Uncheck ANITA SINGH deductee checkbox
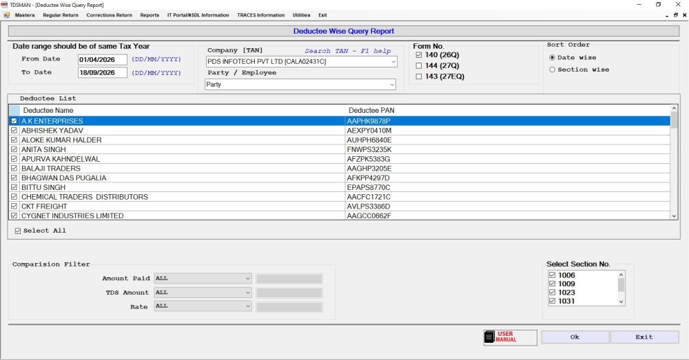The height and width of the screenshot is (360, 689). [x=14, y=149]
